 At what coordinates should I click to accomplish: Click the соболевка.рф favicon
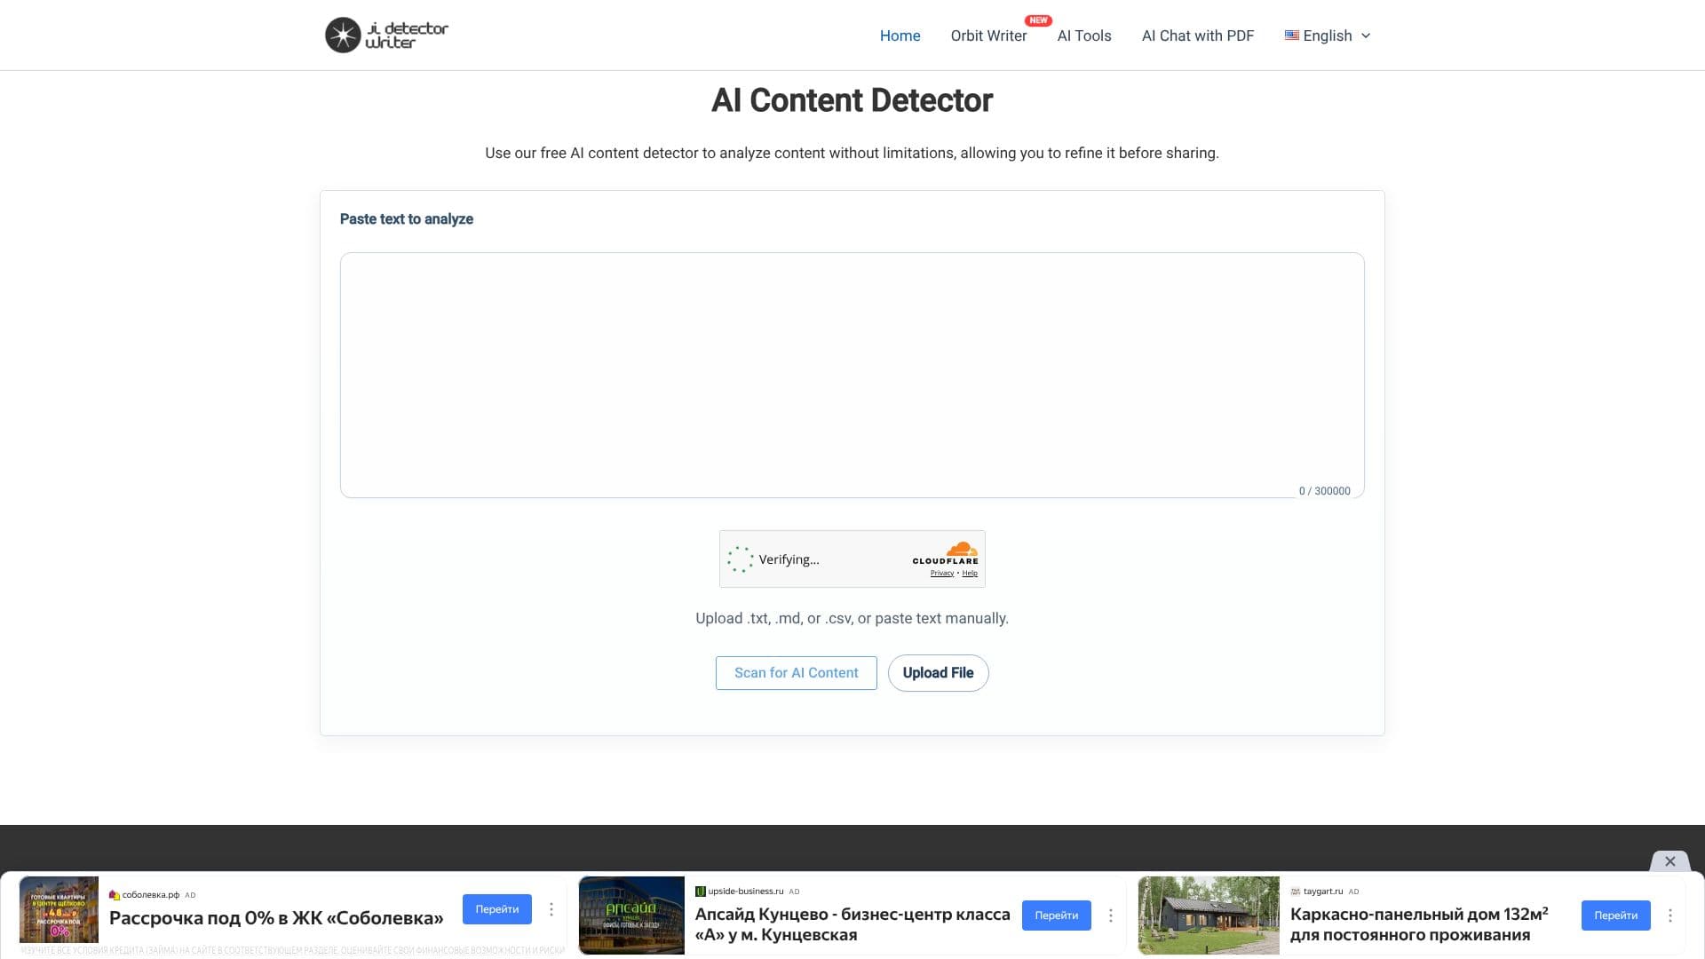click(114, 895)
